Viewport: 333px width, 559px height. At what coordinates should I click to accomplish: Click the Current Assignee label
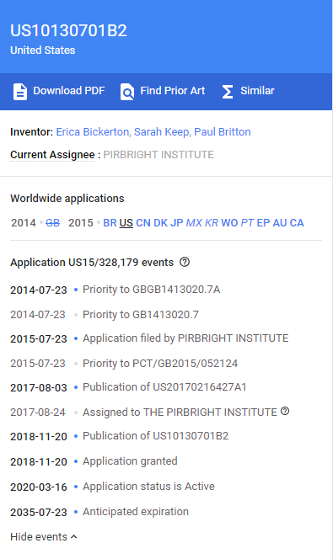pyautogui.click(x=52, y=155)
